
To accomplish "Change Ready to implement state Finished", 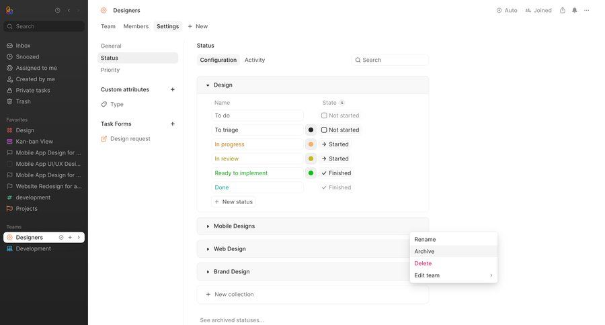I will coord(336,173).
